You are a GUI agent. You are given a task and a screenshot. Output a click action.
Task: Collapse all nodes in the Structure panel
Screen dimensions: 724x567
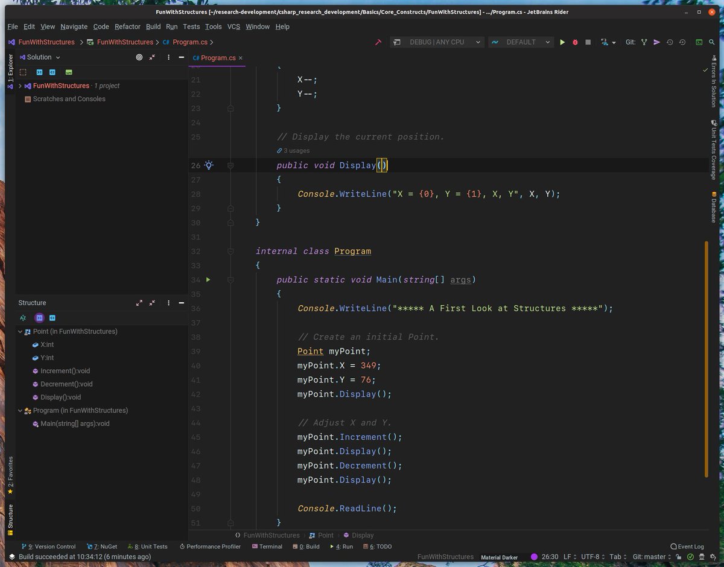click(152, 303)
